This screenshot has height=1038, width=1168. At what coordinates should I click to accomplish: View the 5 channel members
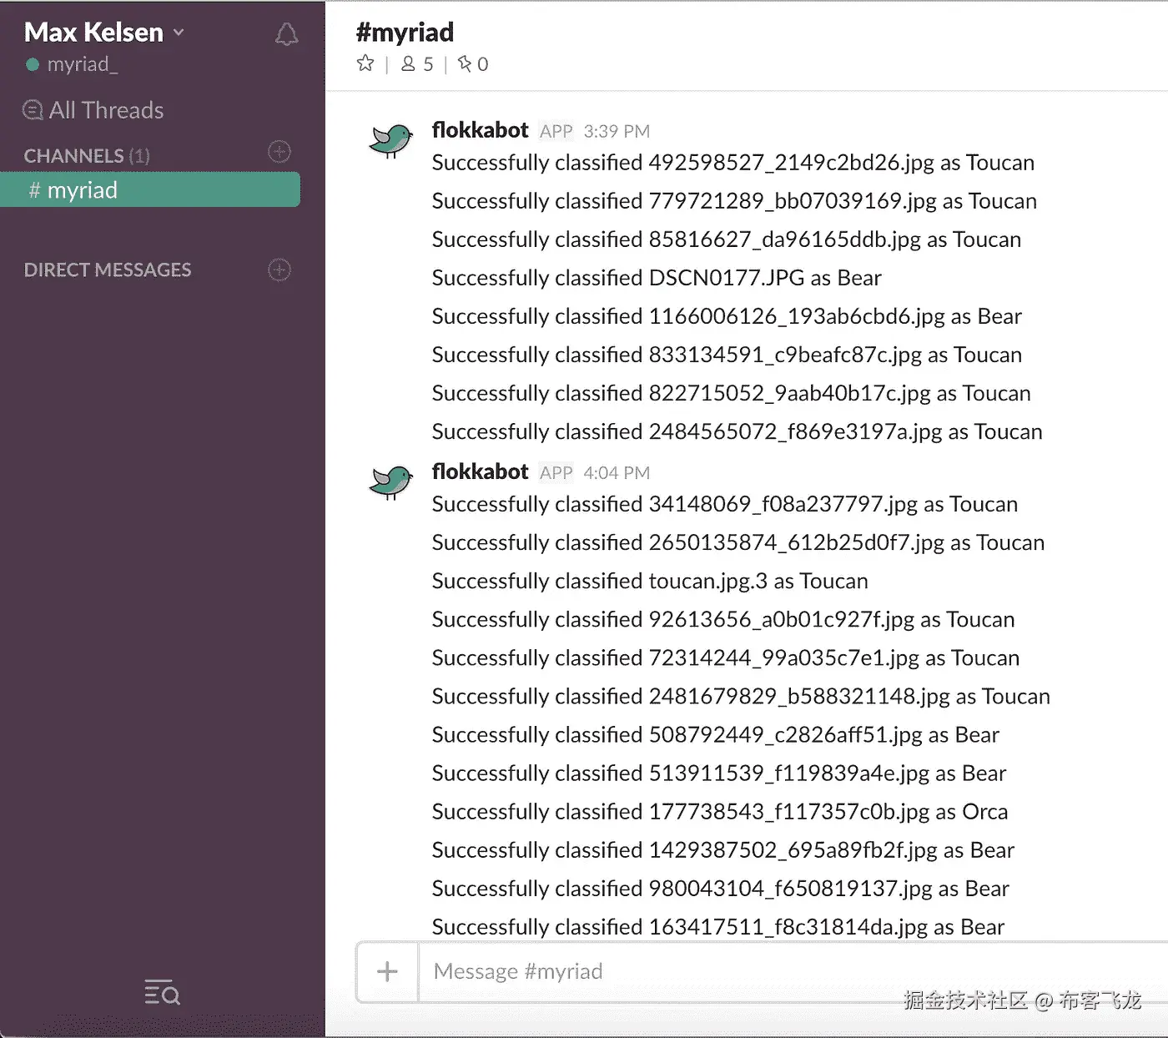pyautogui.click(x=417, y=64)
